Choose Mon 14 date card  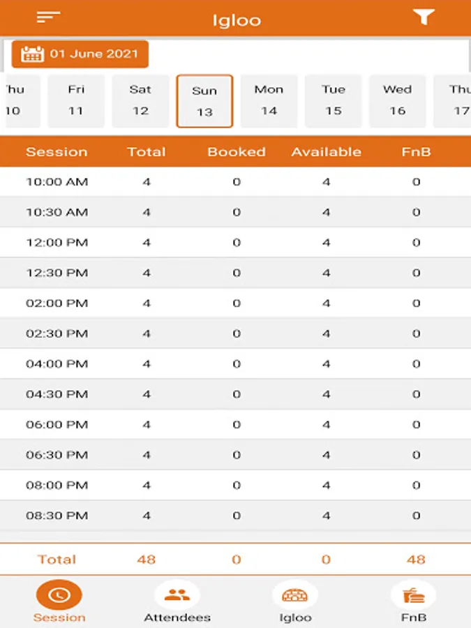click(x=269, y=100)
